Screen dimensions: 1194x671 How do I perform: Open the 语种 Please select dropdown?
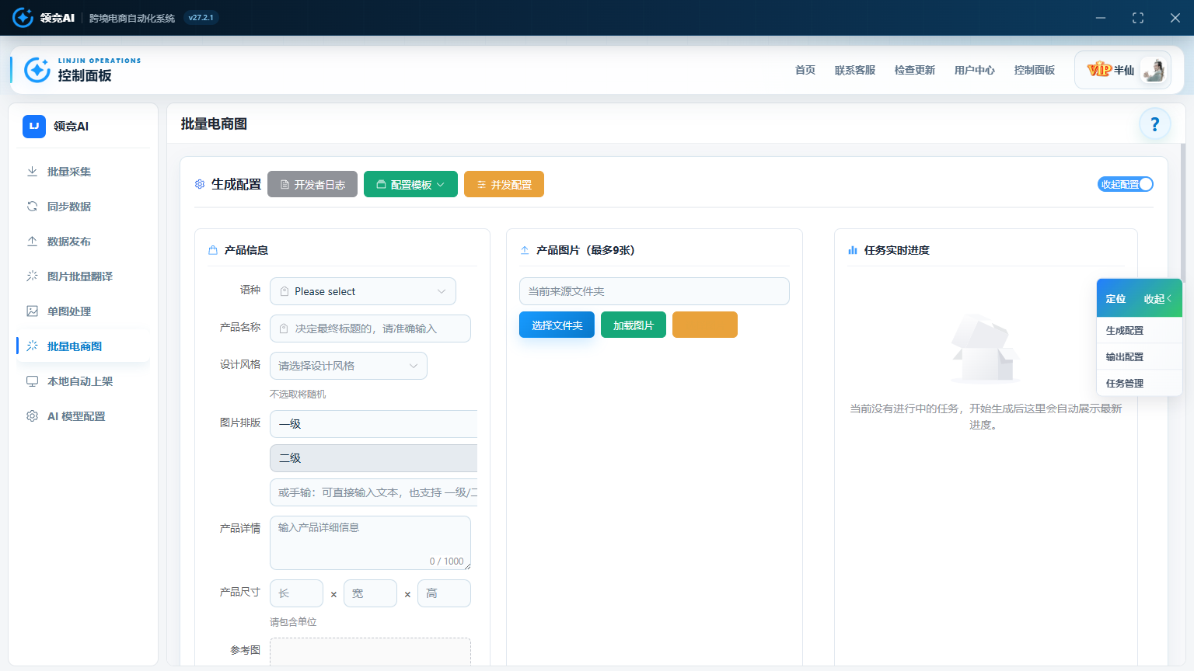[363, 291]
